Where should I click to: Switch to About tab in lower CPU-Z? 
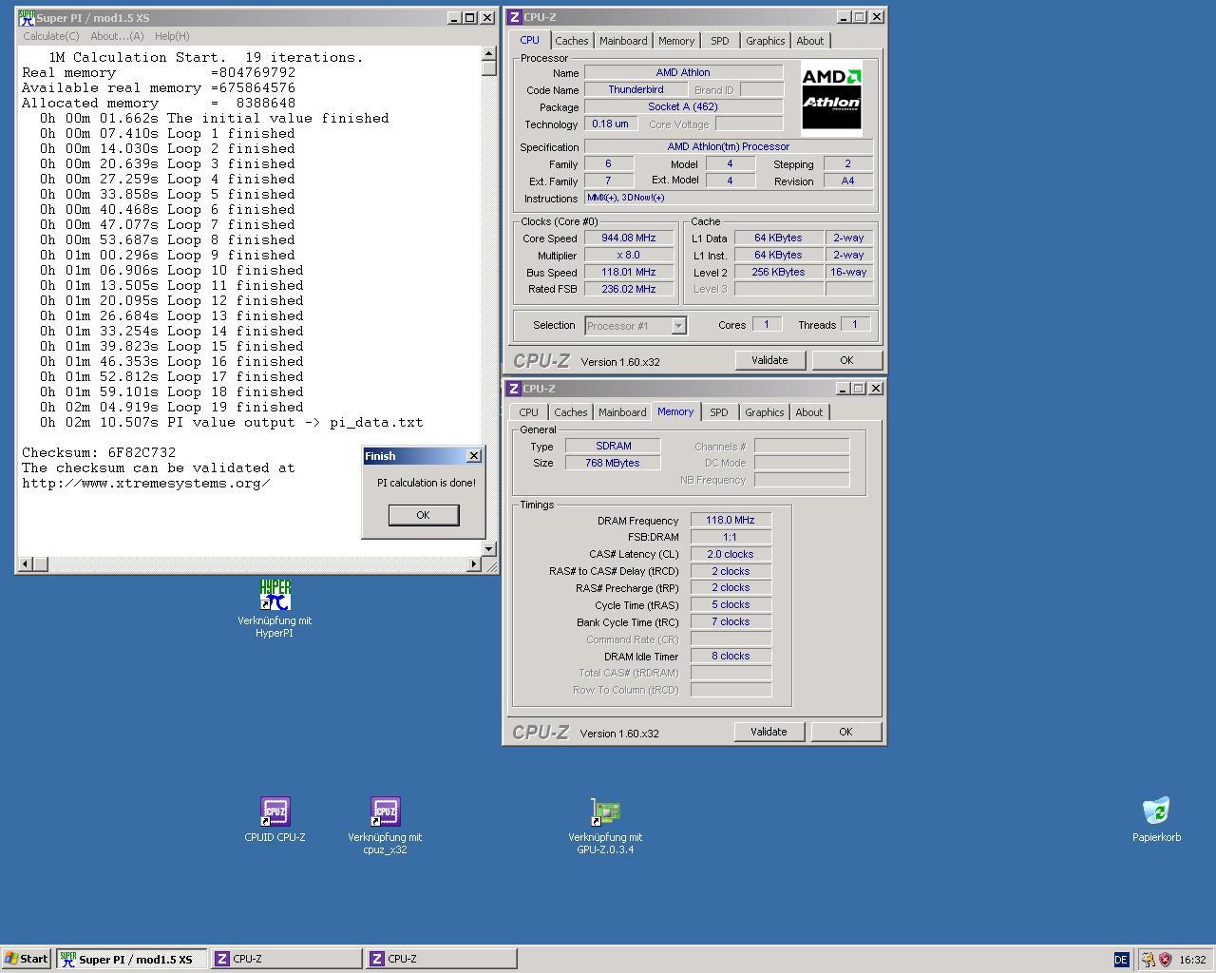pos(809,412)
